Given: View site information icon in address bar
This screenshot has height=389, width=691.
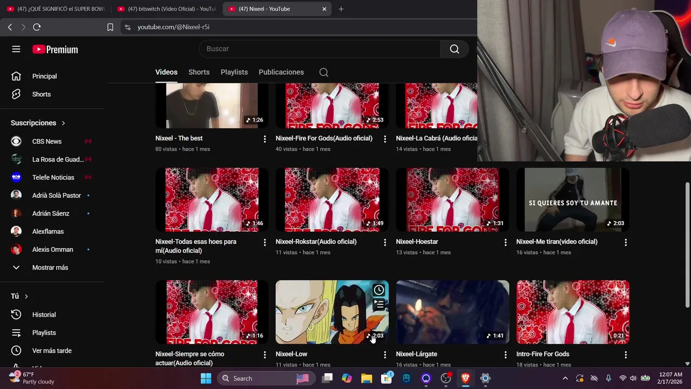Looking at the screenshot, I should tap(127, 27).
